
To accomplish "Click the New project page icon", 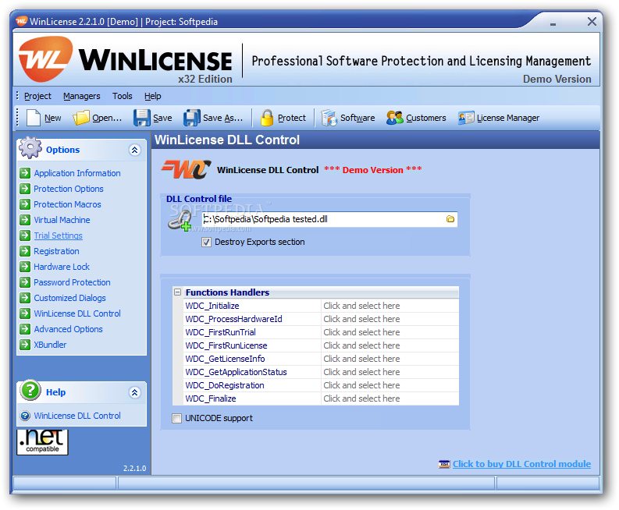I will pyautogui.click(x=33, y=118).
